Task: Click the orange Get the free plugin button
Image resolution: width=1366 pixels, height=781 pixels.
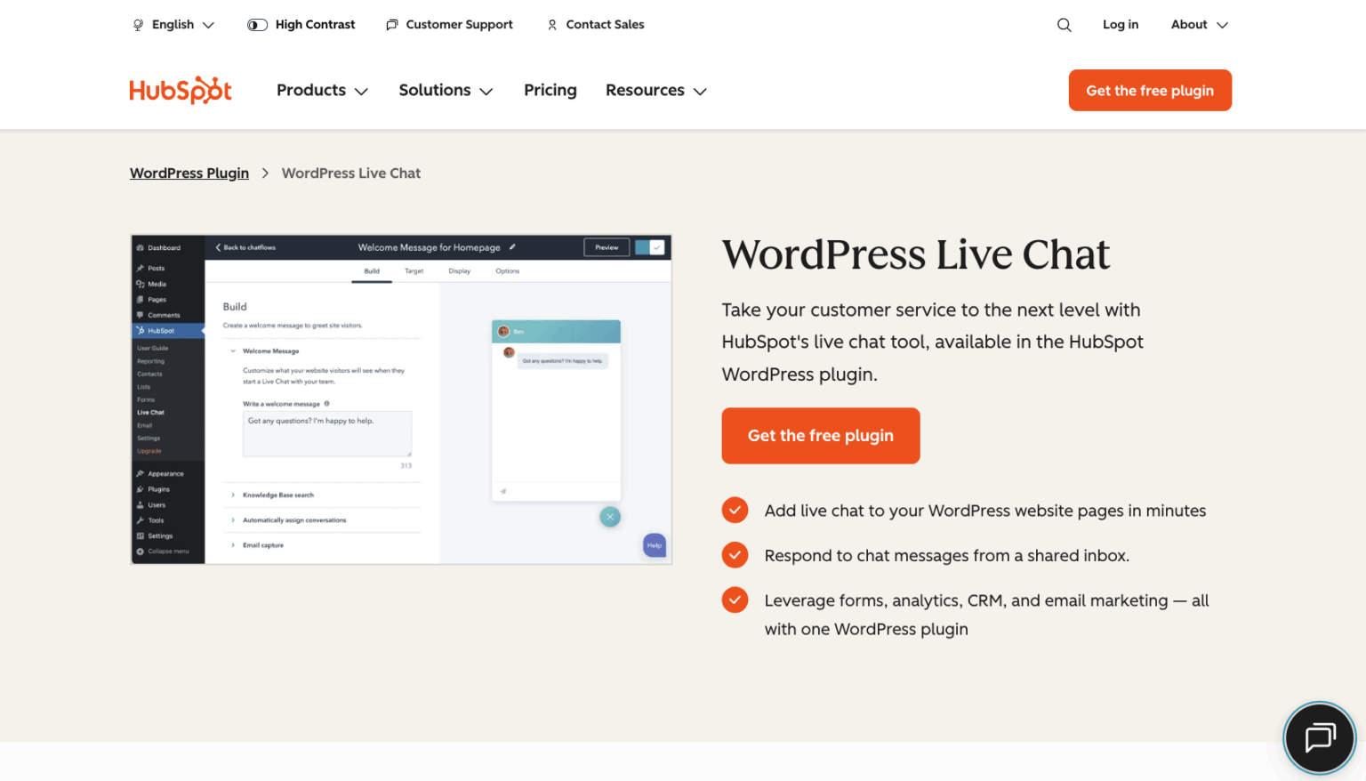Action: [x=820, y=435]
